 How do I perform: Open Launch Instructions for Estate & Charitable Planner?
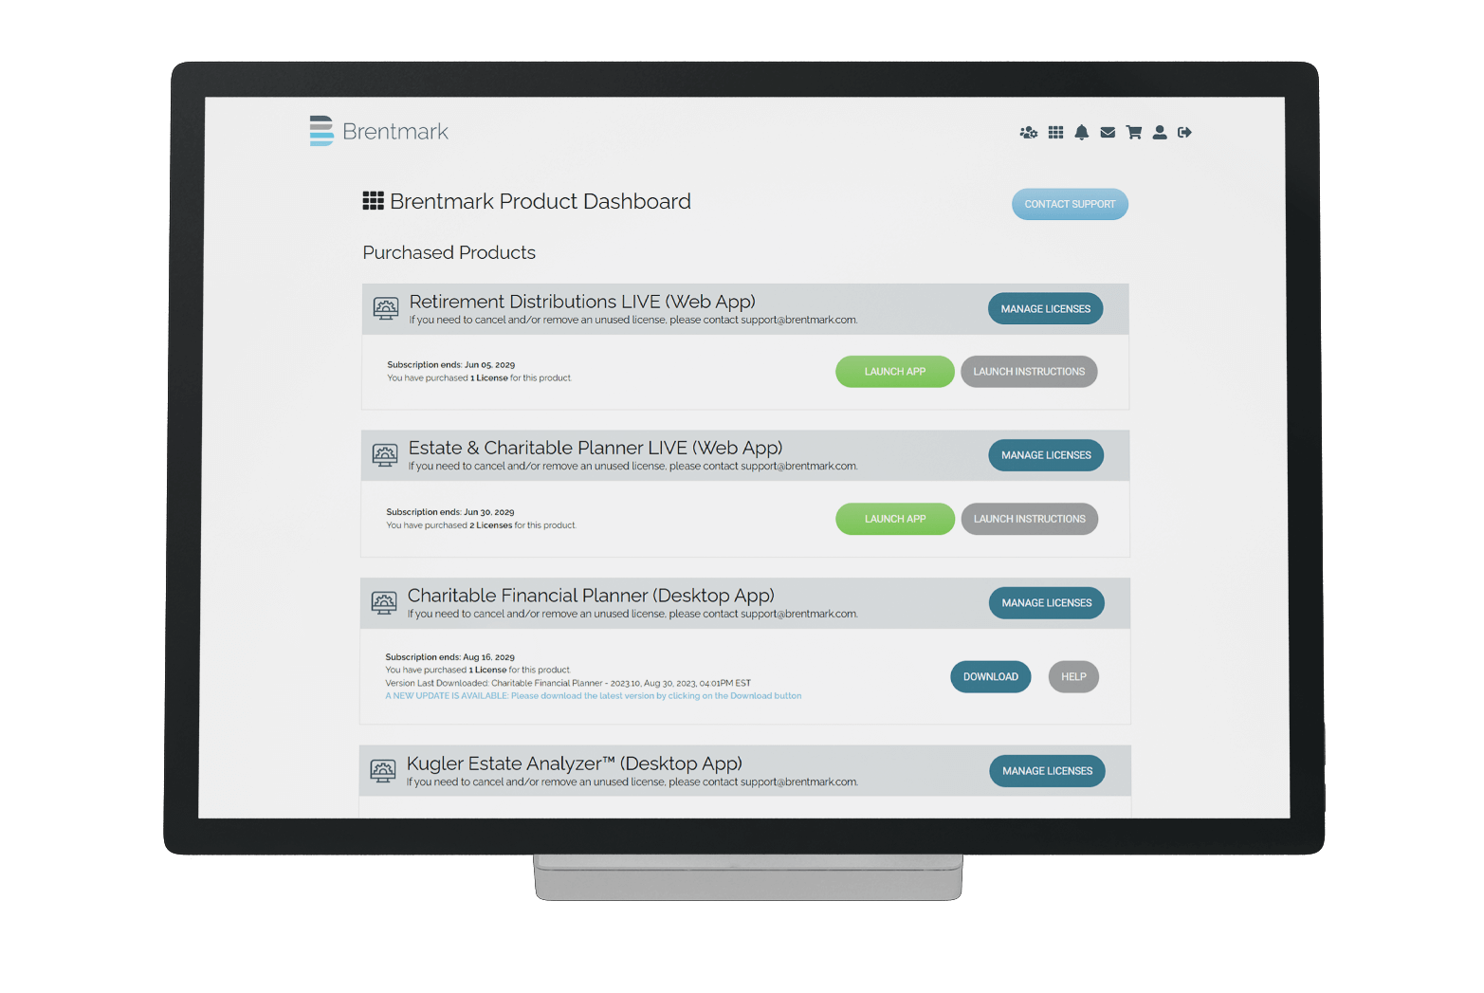point(1030,519)
